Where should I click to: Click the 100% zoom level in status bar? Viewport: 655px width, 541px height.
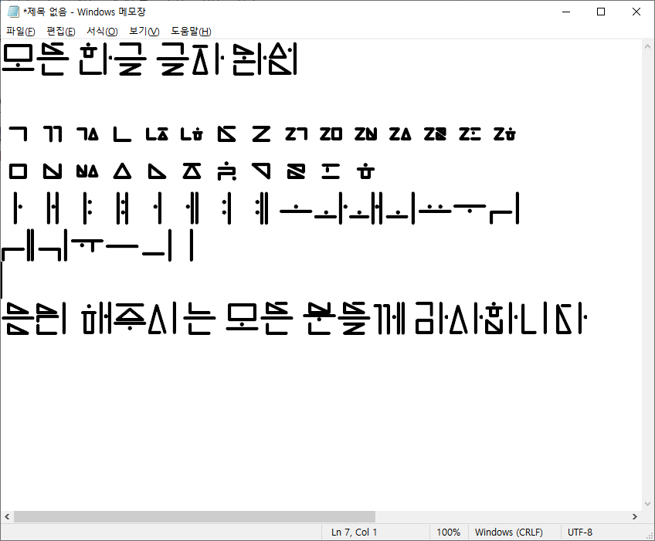(x=448, y=533)
